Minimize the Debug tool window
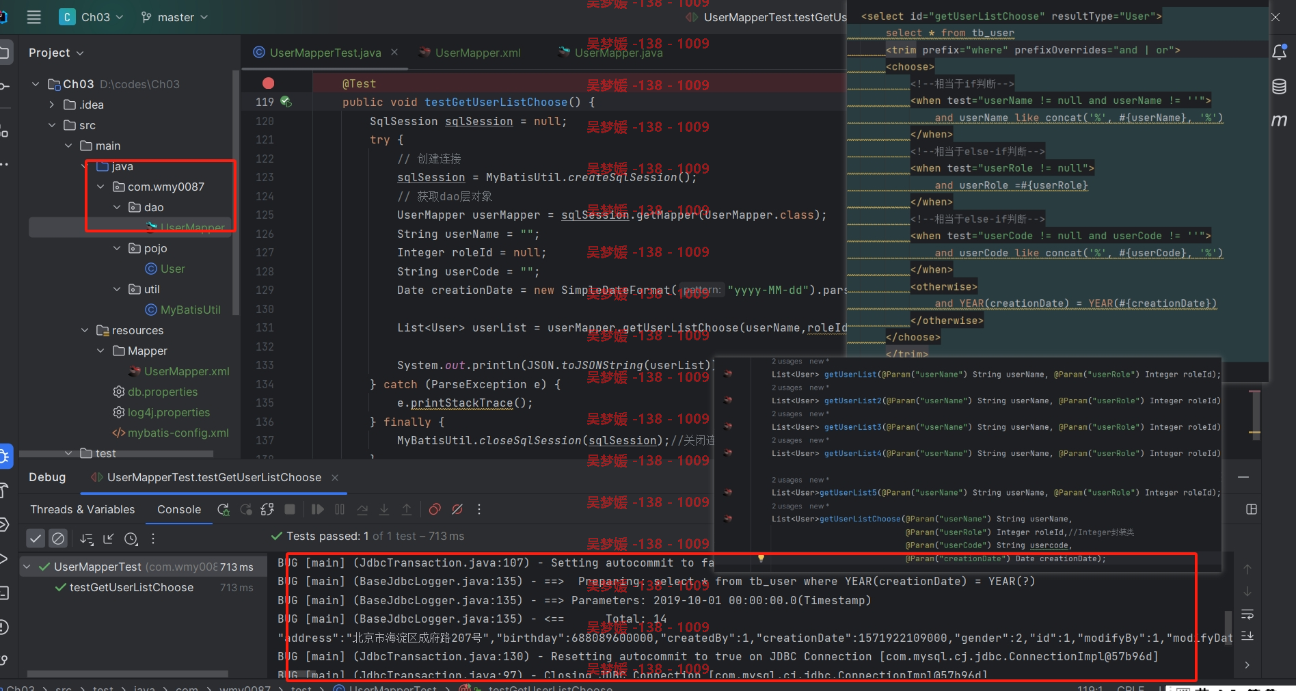The width and height of the screenshot is (1296, 691). [1243, 477]
